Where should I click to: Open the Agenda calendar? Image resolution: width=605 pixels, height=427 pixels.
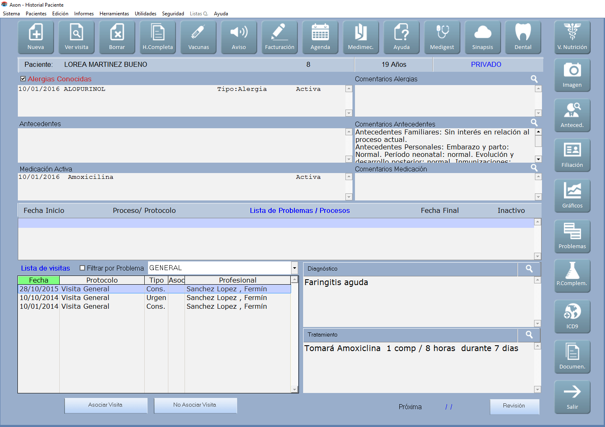[320, 37]
